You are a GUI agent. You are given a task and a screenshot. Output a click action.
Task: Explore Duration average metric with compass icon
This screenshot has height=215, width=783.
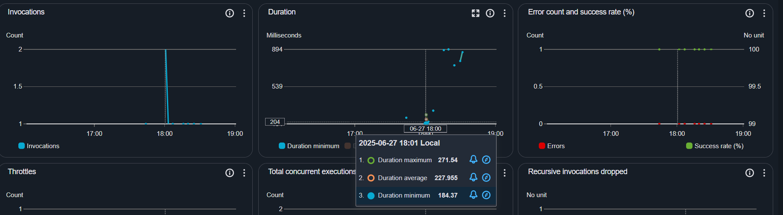(486, 178)
